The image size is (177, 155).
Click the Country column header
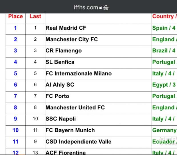pyautogui.click(x=164, y=17)
